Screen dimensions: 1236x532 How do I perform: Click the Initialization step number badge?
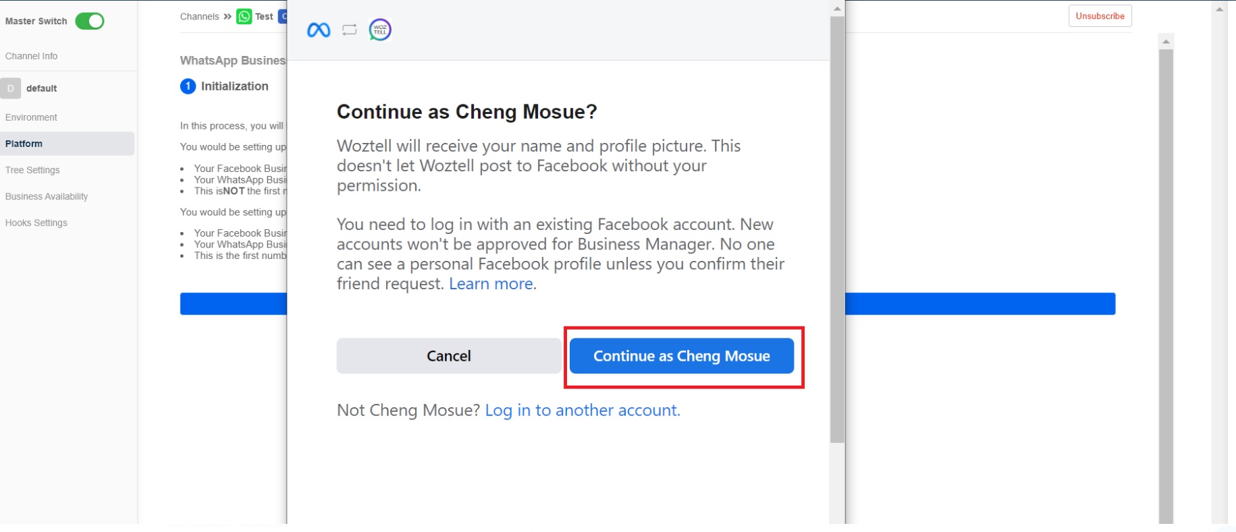click(188, 86)
